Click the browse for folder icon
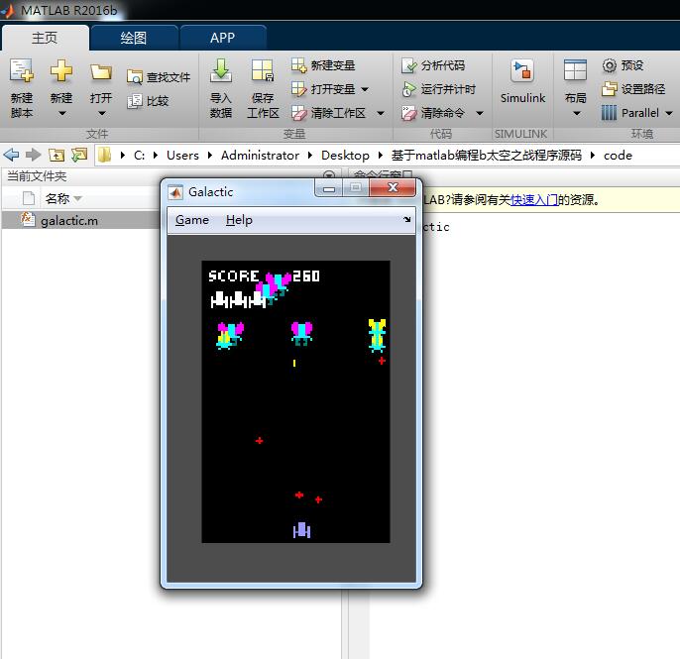The height and width of the screenshot is (659, 680). point(79,155)
